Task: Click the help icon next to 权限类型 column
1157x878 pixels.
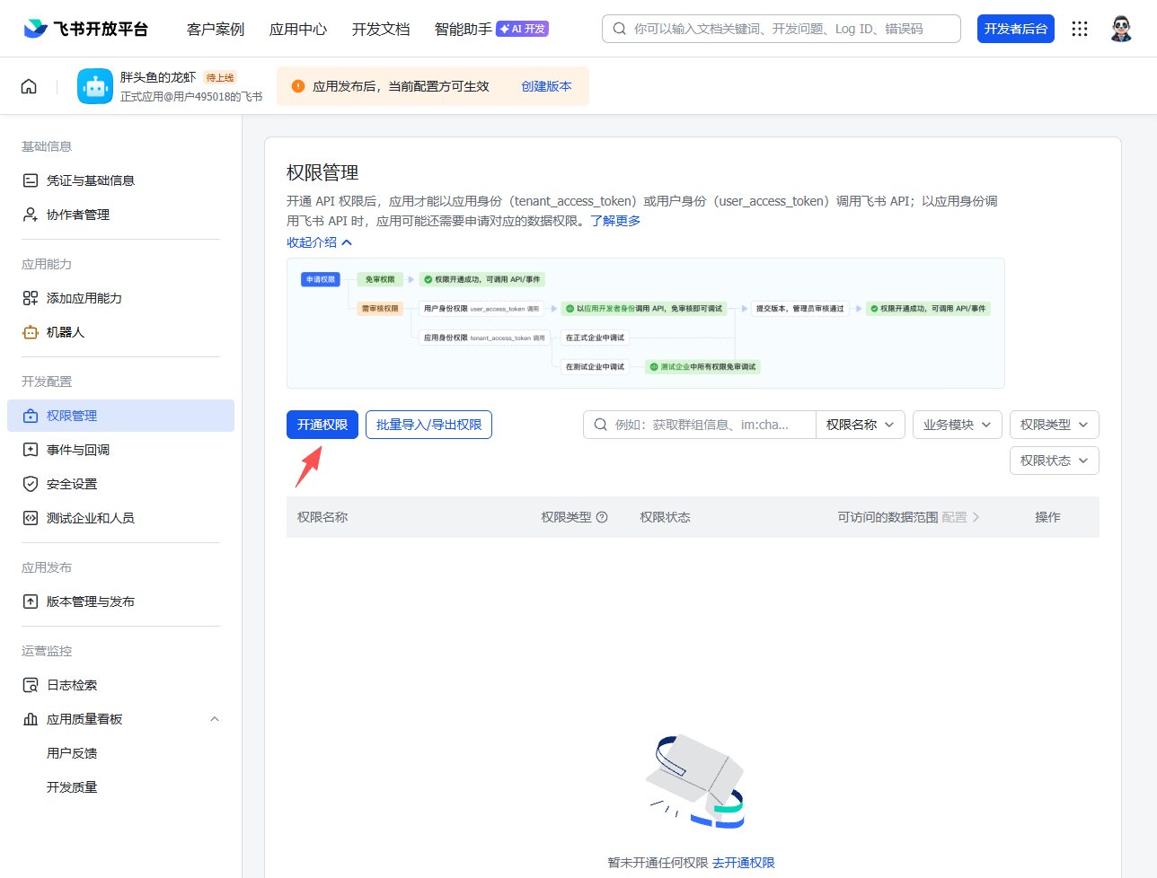Action: (602, 517)
